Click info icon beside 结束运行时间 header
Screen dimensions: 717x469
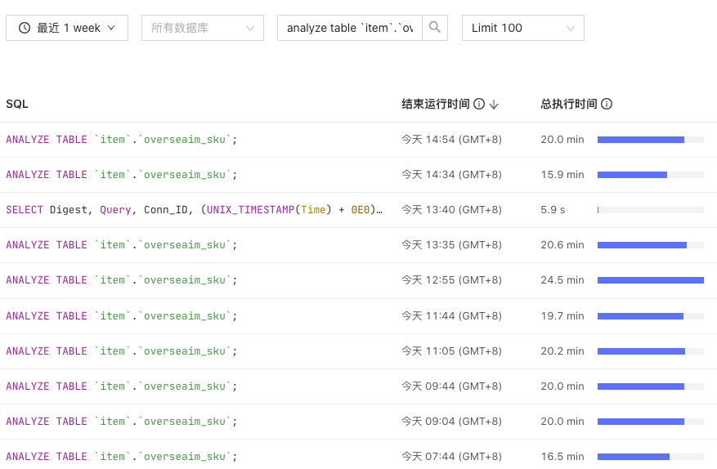[x=479, y=105]
